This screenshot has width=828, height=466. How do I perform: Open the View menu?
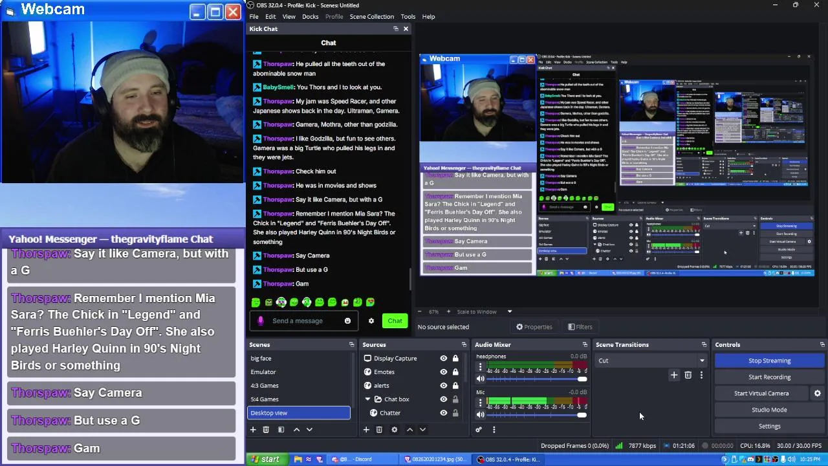(x=289, y=17)
